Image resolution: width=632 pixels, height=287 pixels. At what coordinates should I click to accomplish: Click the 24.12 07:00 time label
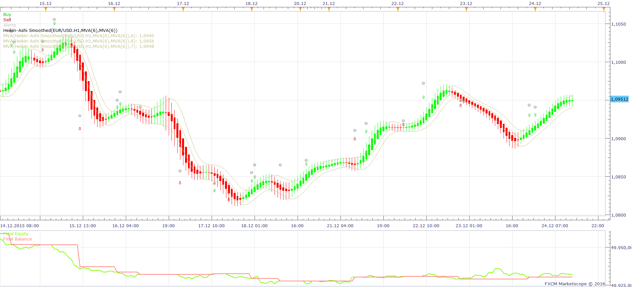pos(555,226)
